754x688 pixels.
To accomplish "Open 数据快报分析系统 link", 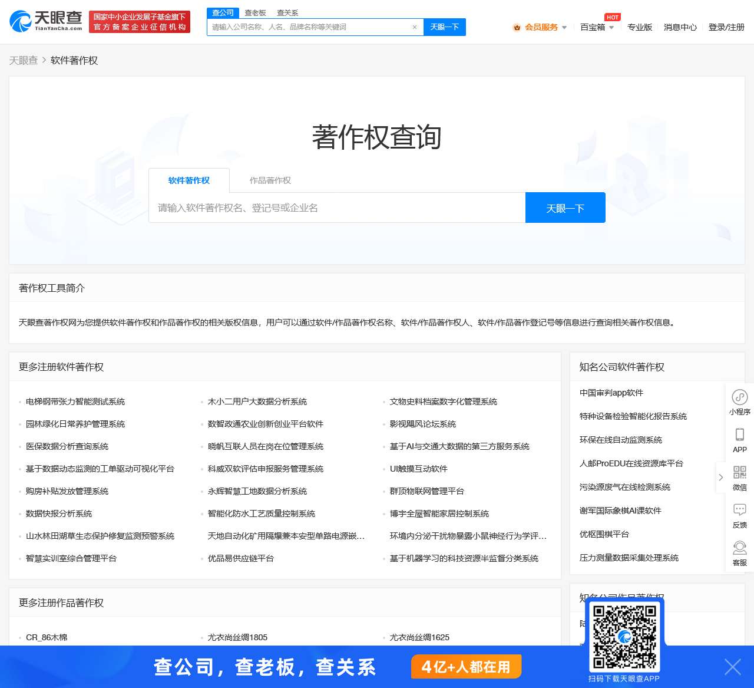I will (x=59, y=513).
